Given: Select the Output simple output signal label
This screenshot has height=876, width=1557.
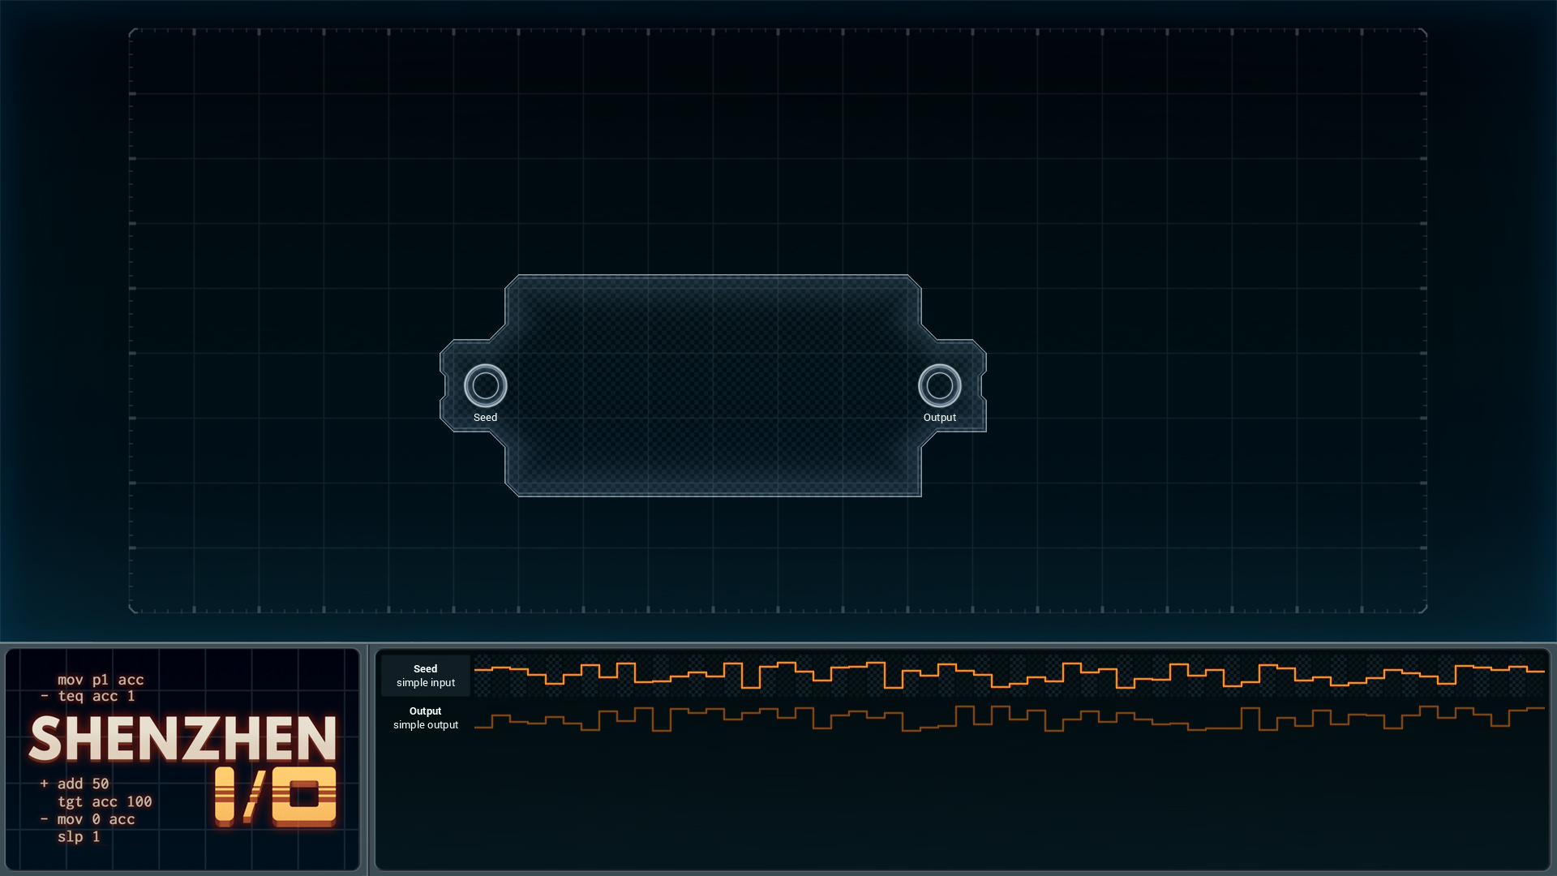Looking at the screenshot, I should pyautogui.click(x=426, y=718).
